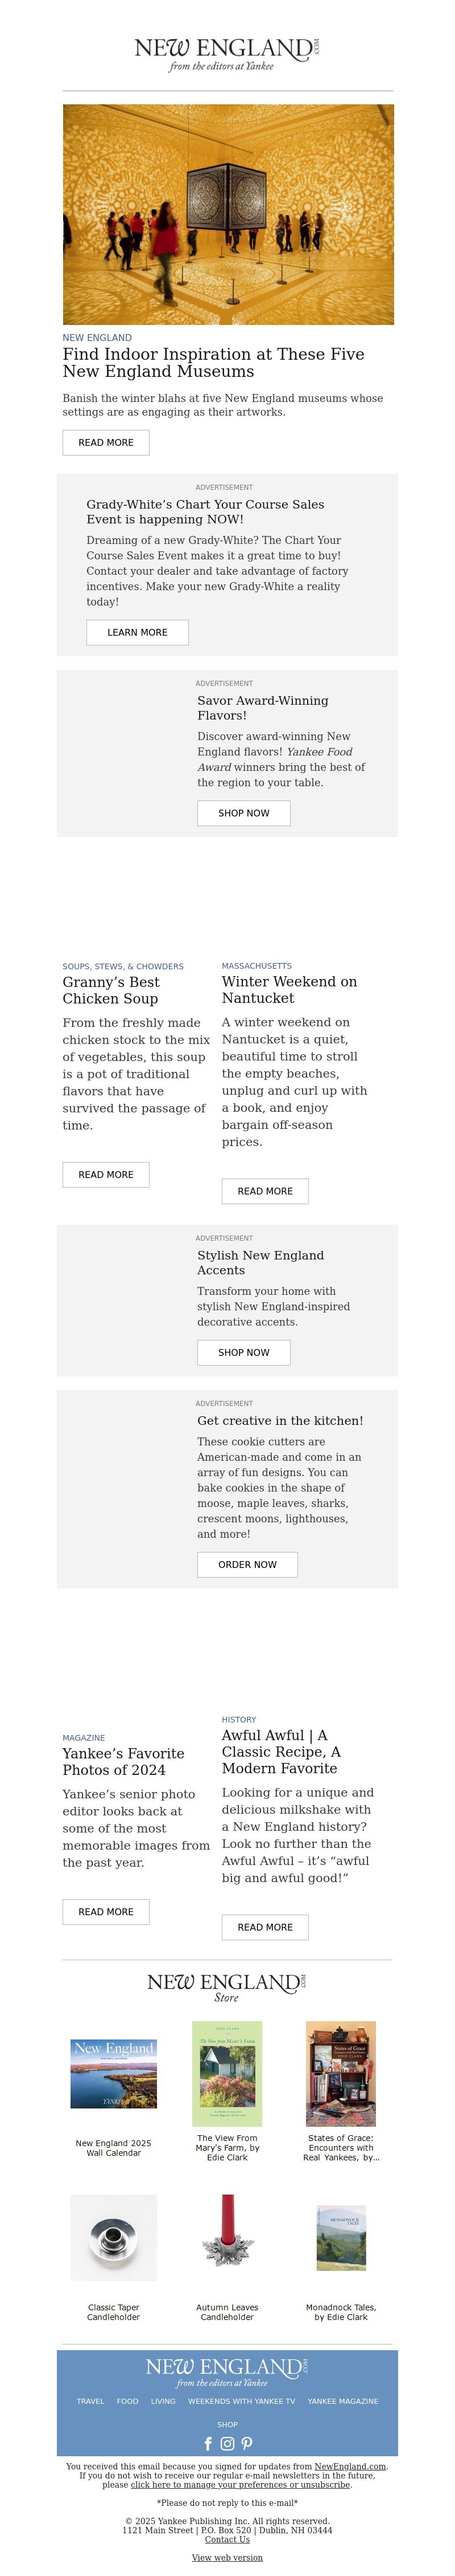Screen dimensions: 455x2576
Task: Open the museum hero image
Action: click(227, 214)
